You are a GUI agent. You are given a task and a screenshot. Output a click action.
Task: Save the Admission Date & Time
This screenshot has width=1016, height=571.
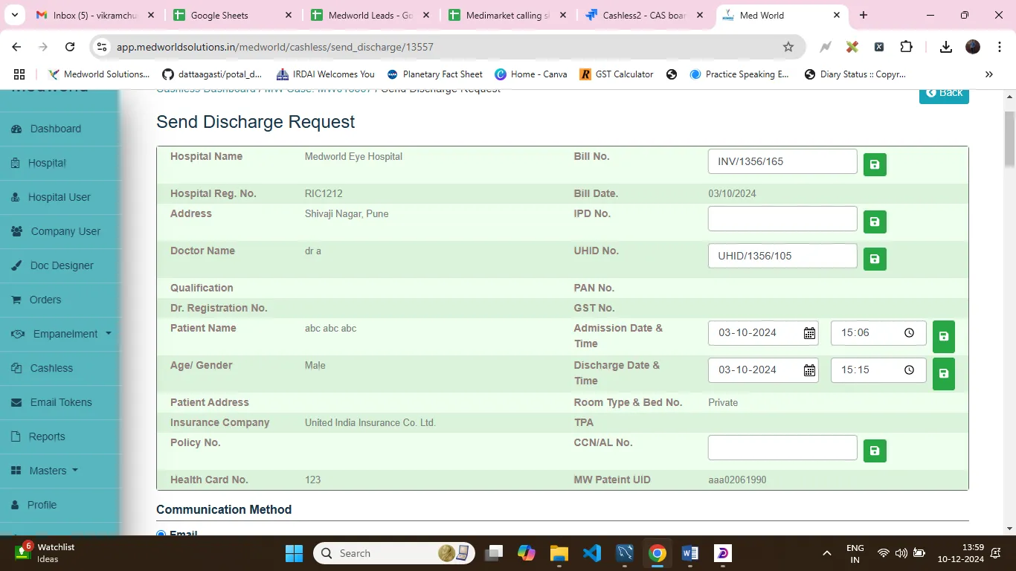pos(944,336)
